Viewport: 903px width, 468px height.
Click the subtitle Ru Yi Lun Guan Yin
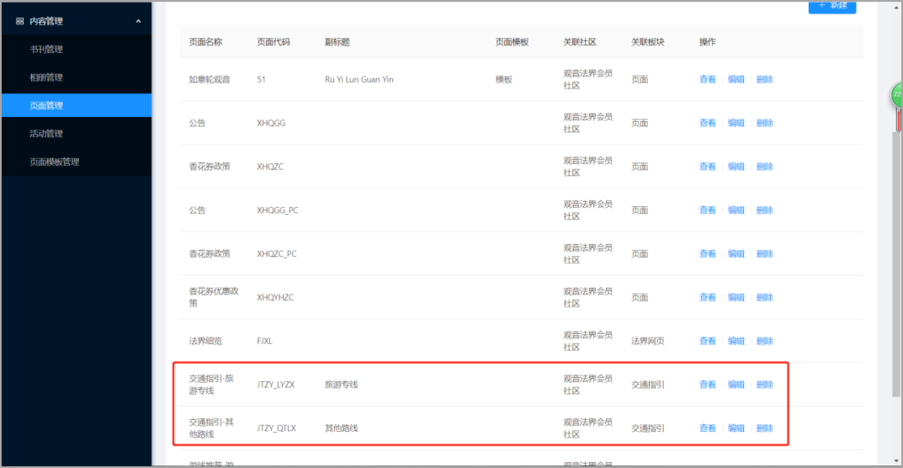click(x=359, y=79)
